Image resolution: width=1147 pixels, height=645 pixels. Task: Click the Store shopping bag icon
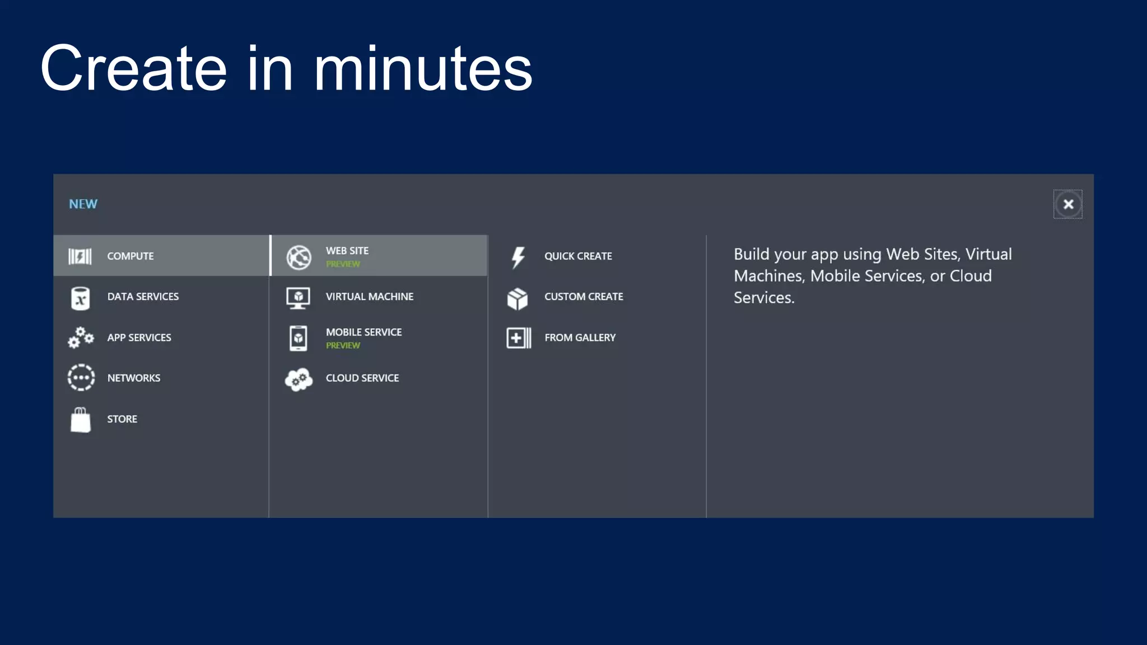[81, 420]
